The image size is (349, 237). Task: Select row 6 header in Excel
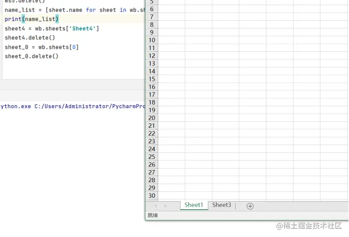pyautogui.click(x=152, y=9)
